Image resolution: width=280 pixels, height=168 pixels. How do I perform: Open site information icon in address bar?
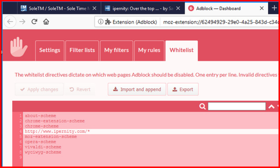(101, 22)
